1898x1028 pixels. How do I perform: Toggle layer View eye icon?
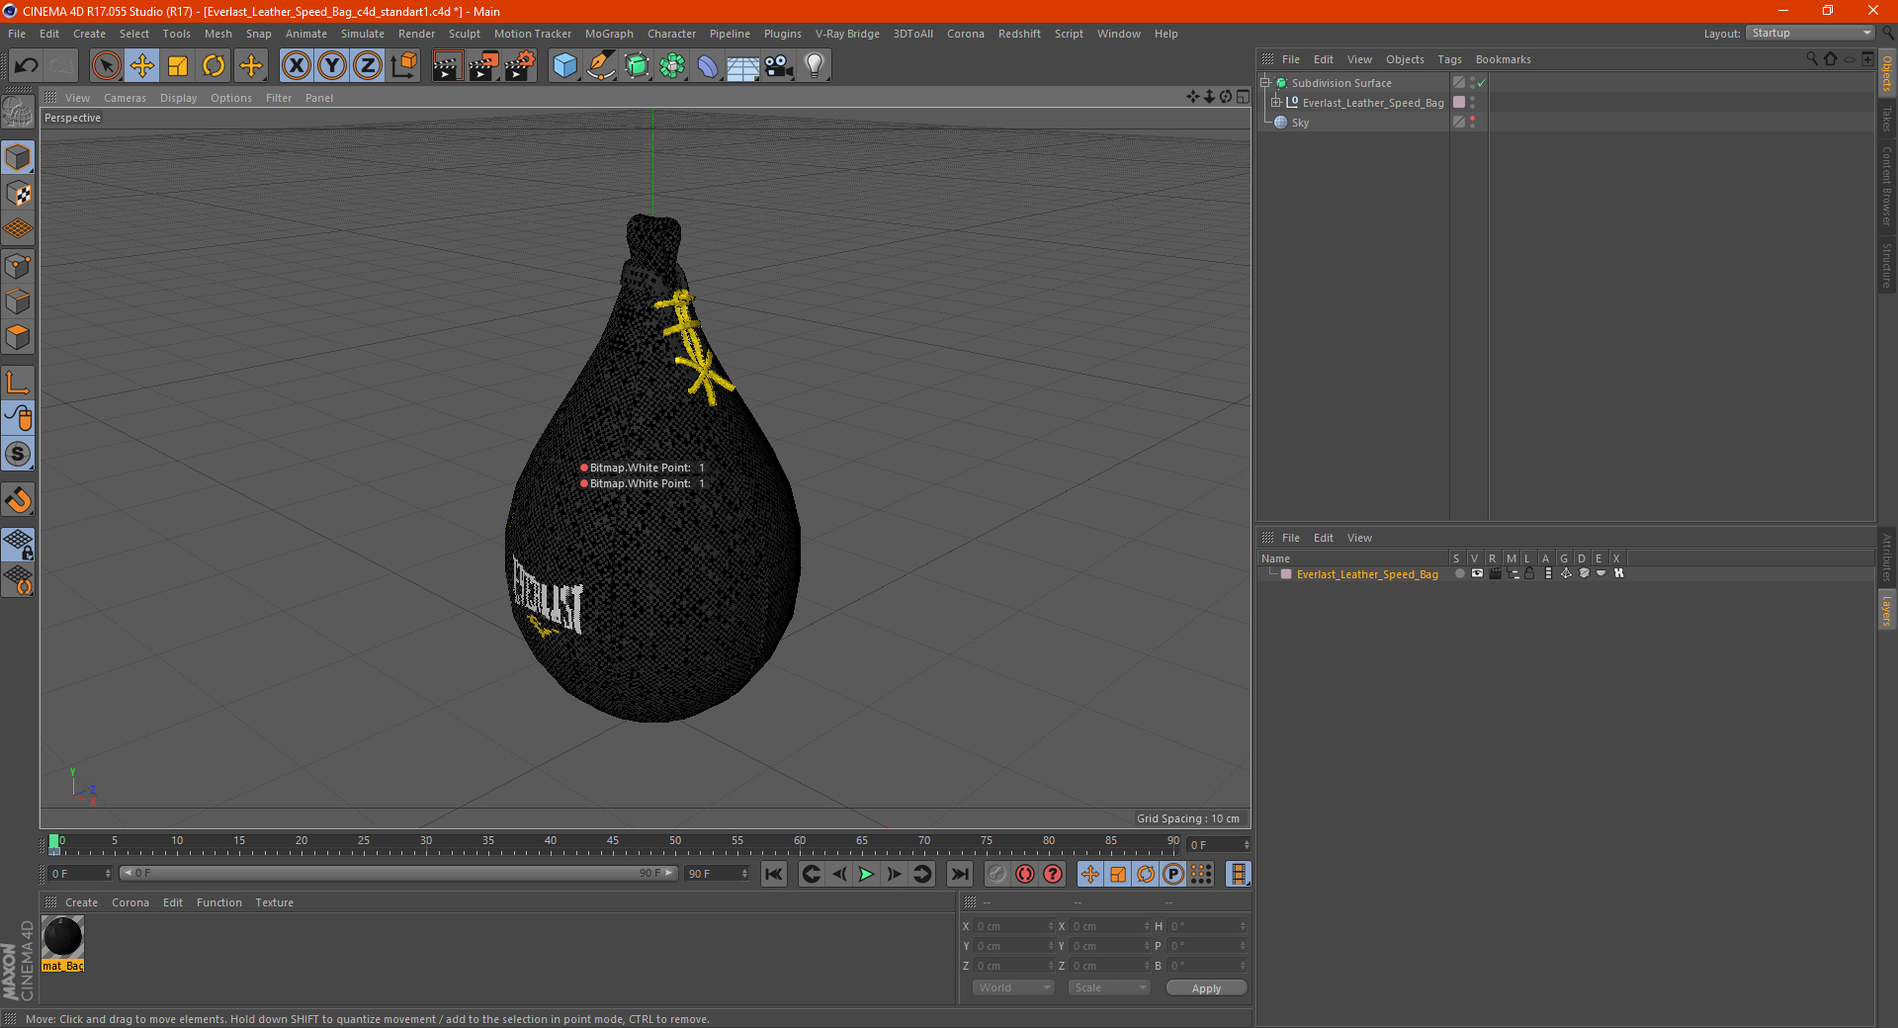(x=1477, y=573)
